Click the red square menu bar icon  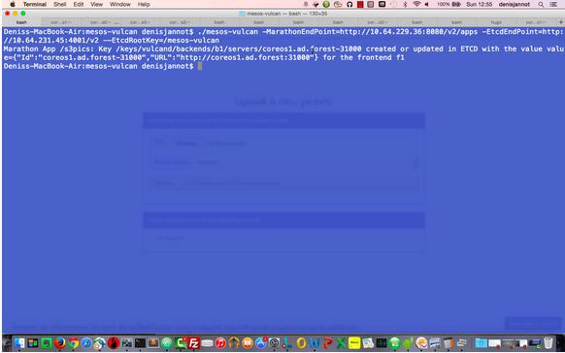point(360,4)
